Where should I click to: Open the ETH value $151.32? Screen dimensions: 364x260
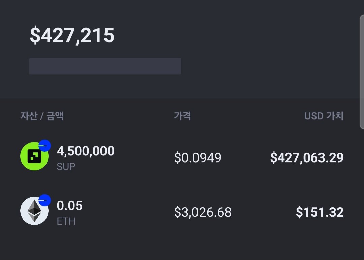point(320,212)
